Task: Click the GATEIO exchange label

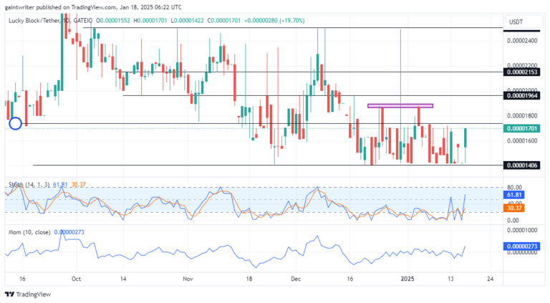Action: (83, 21)
